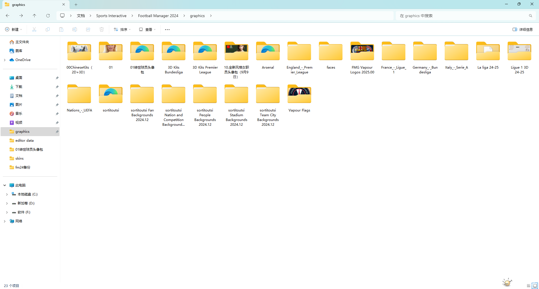Open the 新建 (New) dropdown
539x289 pixels.
pos(13,29)
